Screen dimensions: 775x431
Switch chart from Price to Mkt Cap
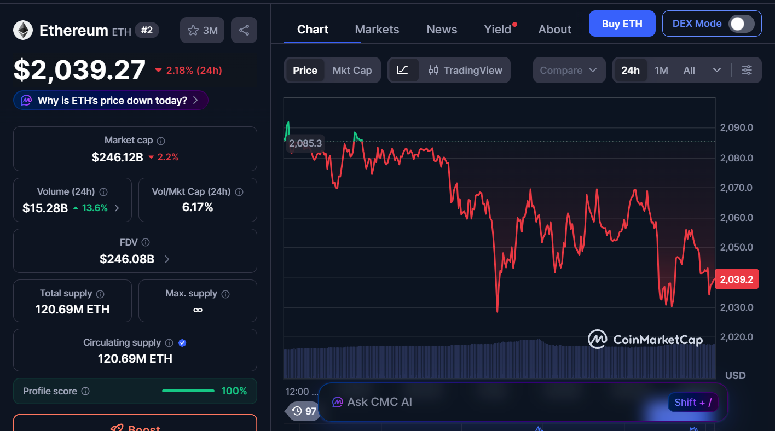(352, 70)
